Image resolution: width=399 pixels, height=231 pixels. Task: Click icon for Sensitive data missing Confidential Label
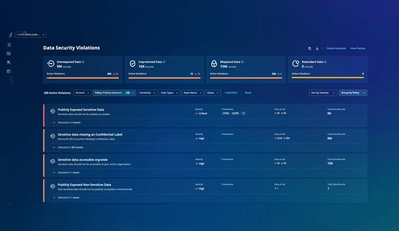(52, 136)
